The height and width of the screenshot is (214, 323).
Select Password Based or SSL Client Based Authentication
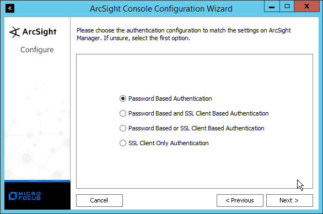pos(123,128)
